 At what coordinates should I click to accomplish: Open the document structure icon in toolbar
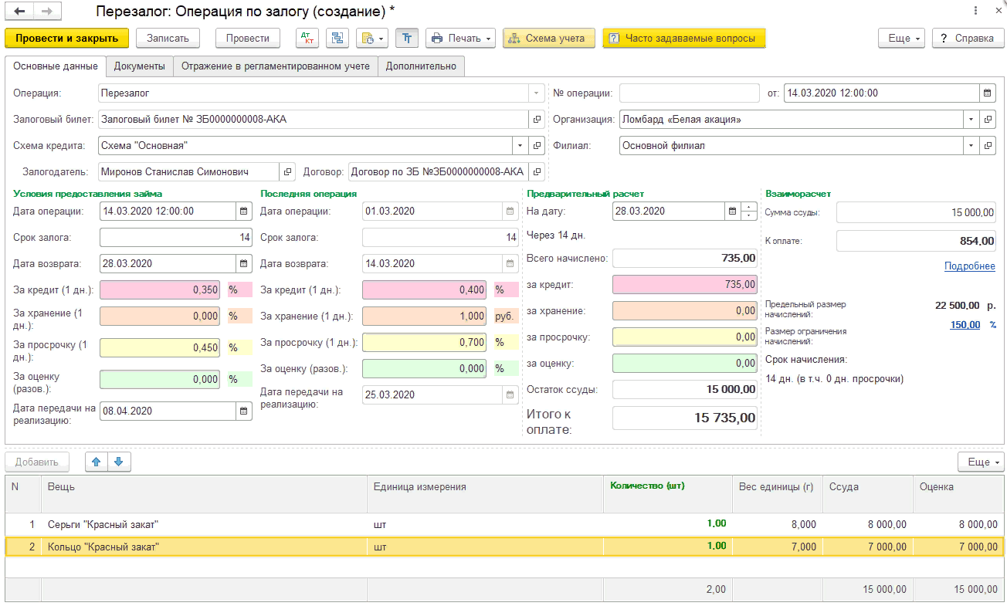337,38
